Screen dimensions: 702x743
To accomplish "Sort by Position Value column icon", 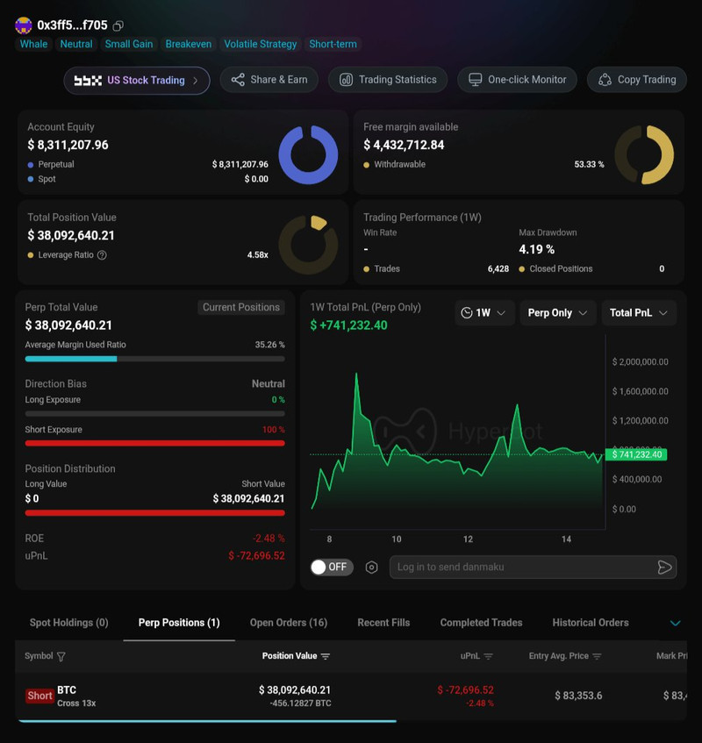I will coord(326,656).
